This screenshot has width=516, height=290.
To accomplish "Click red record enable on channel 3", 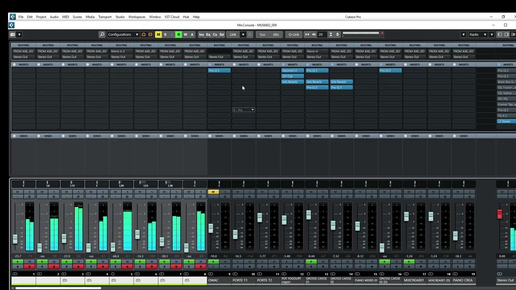I will [79, 267].
